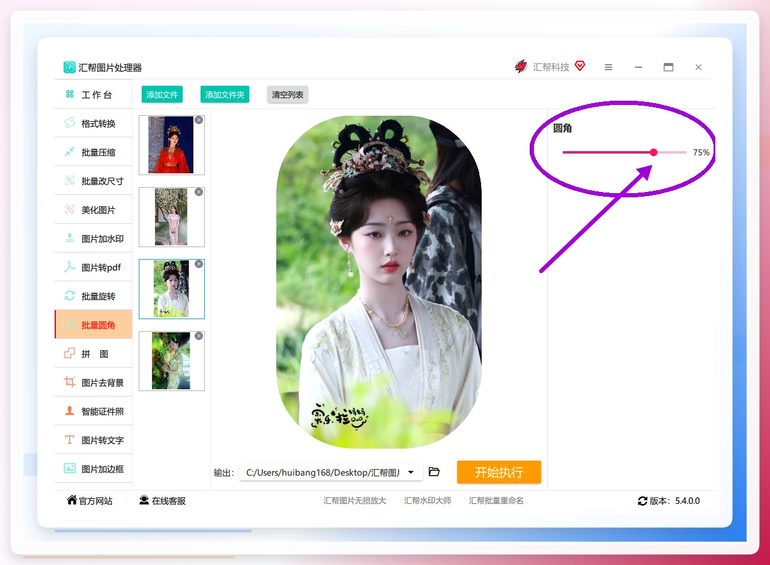Click the 添加文件 button
Image resolution: width=770 pixels, height=565 pixels.
point(162,95)
